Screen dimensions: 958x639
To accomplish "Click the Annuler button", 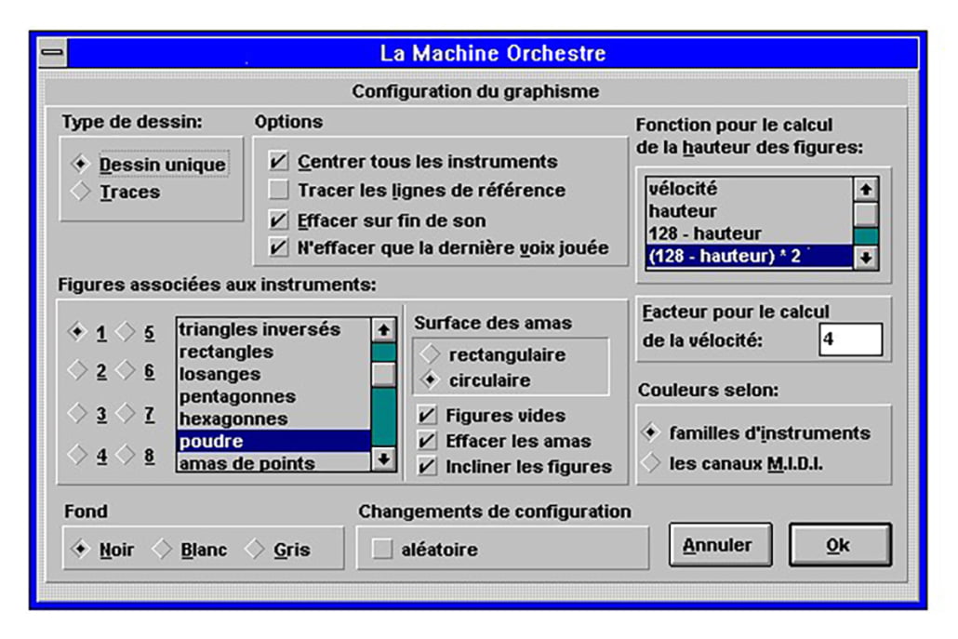I will 720,544.
